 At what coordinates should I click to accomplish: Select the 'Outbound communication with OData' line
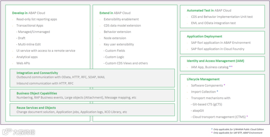pyautogui.click(x=61, y=77)
